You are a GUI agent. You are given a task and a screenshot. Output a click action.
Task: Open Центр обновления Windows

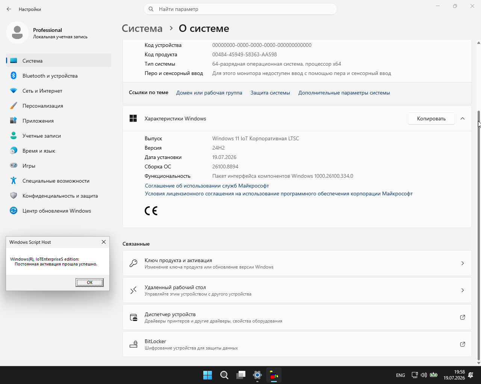pyautogui.click(x=59, y=211)
